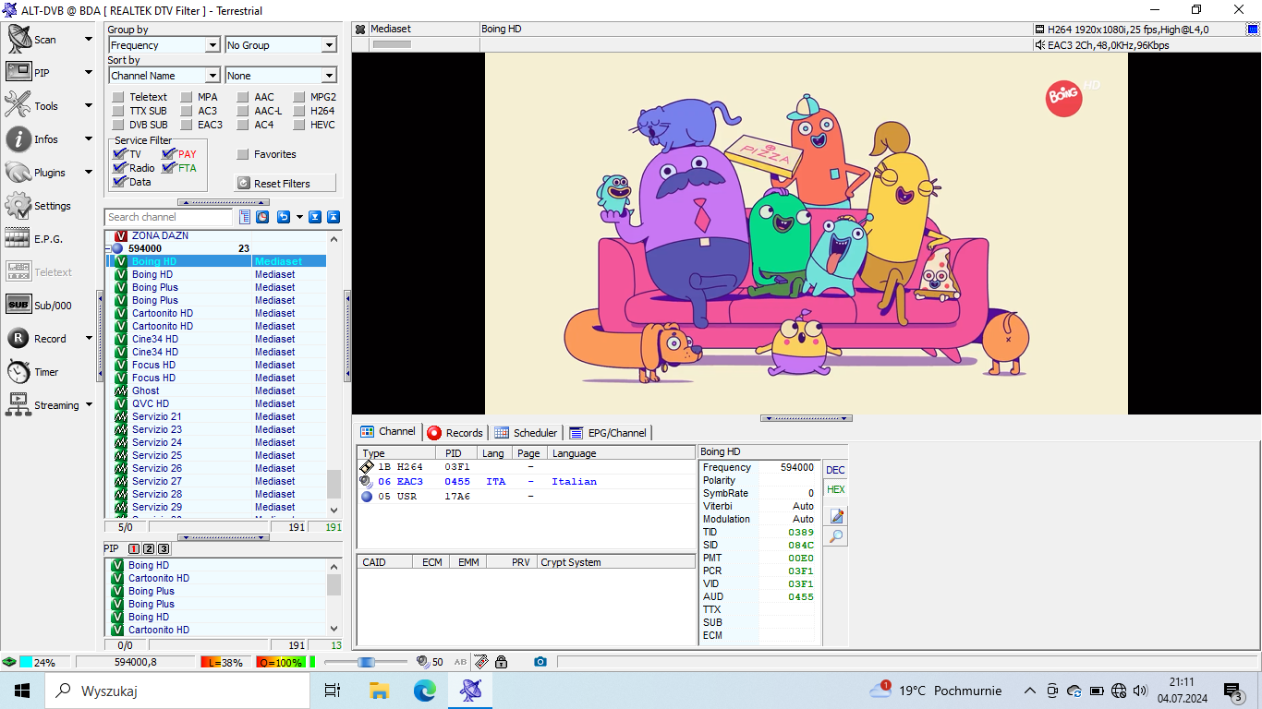Screen dimensions: 1262x709
Task: Switch to the Scheduler tab
Action: [x=526, y=432]
